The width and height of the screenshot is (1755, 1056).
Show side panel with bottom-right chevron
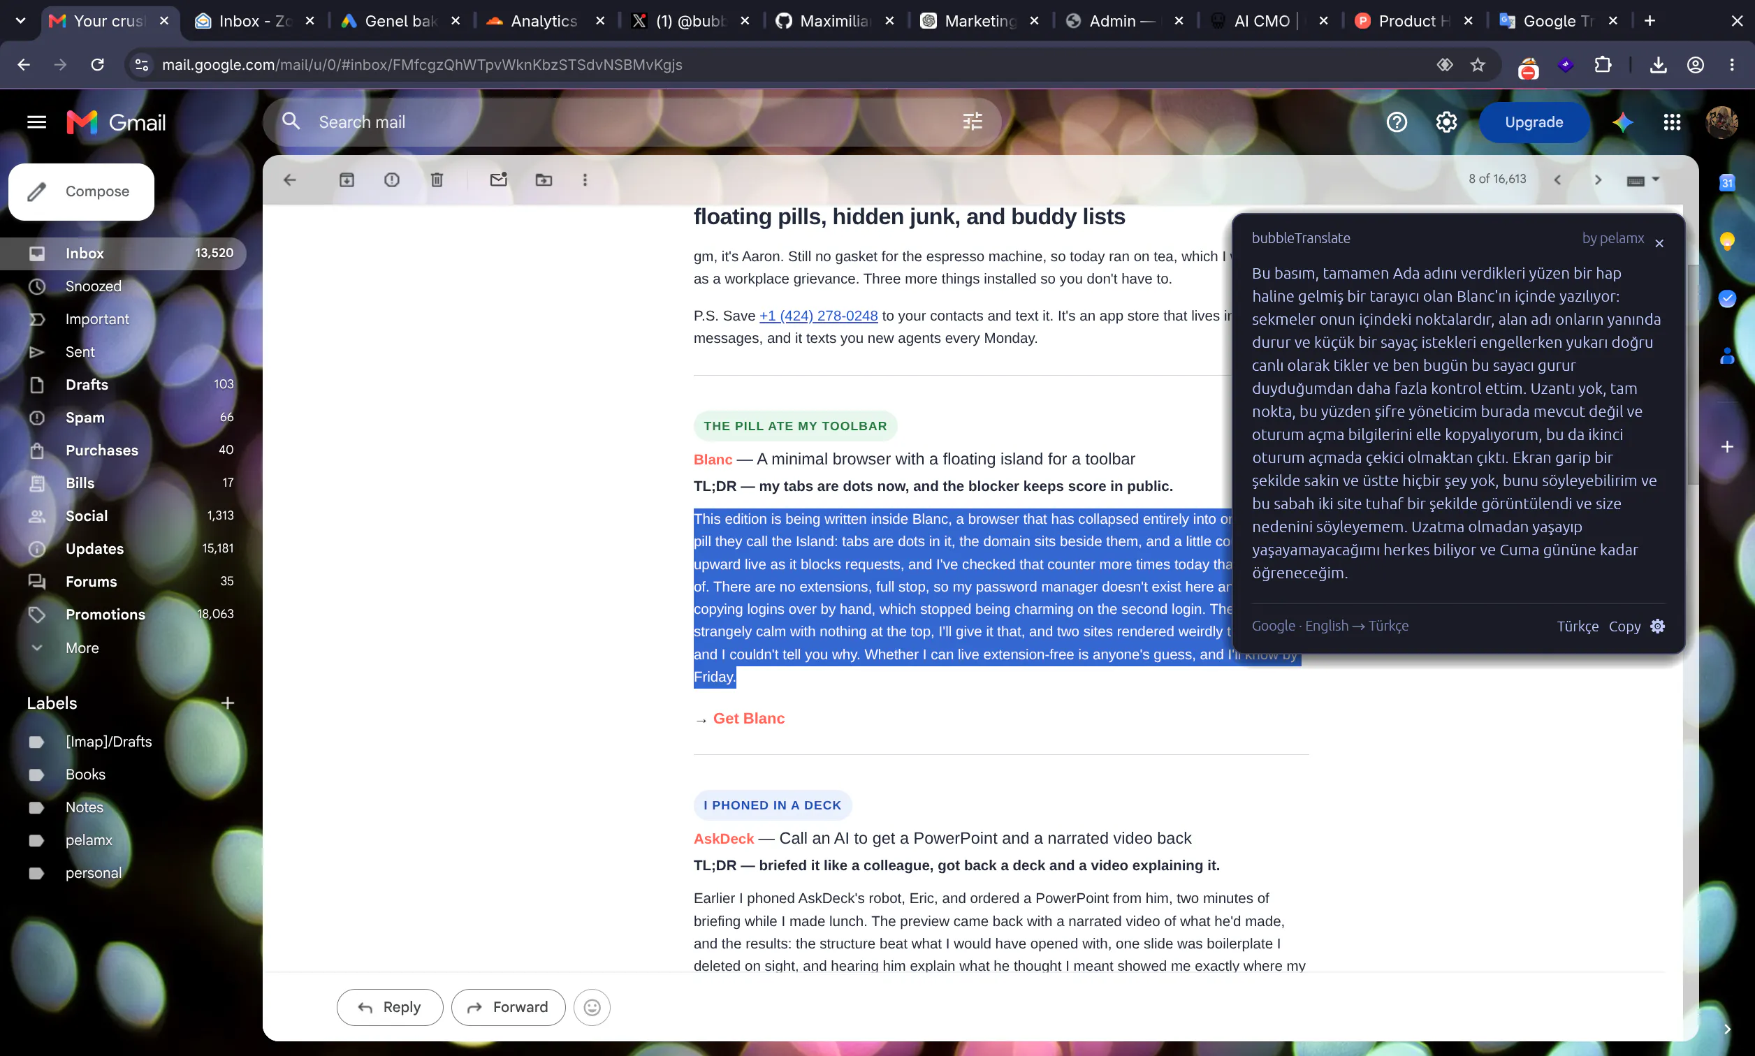pos(1727,1029)
